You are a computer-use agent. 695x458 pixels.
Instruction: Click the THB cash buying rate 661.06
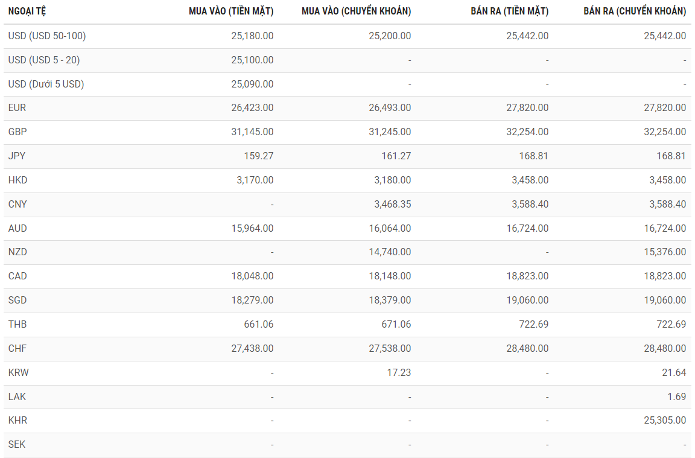(258, 325)
